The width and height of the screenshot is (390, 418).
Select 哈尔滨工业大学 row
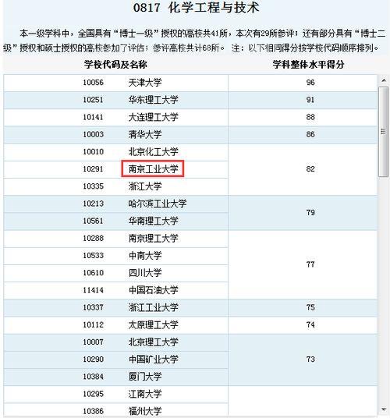click(158, 204)
